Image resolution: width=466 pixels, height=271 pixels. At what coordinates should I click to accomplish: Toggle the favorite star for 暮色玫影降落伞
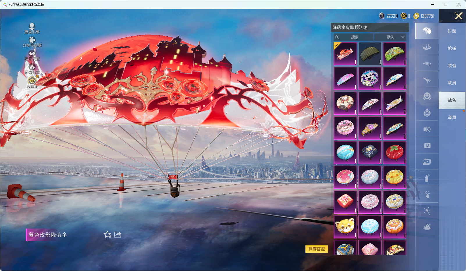coord(107,234)
